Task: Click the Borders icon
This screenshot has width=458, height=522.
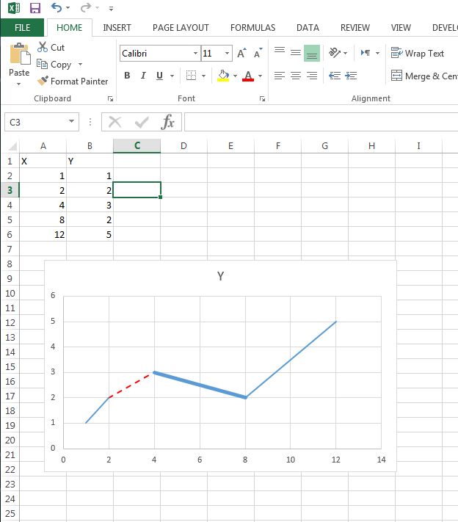Action: [191, 76]
